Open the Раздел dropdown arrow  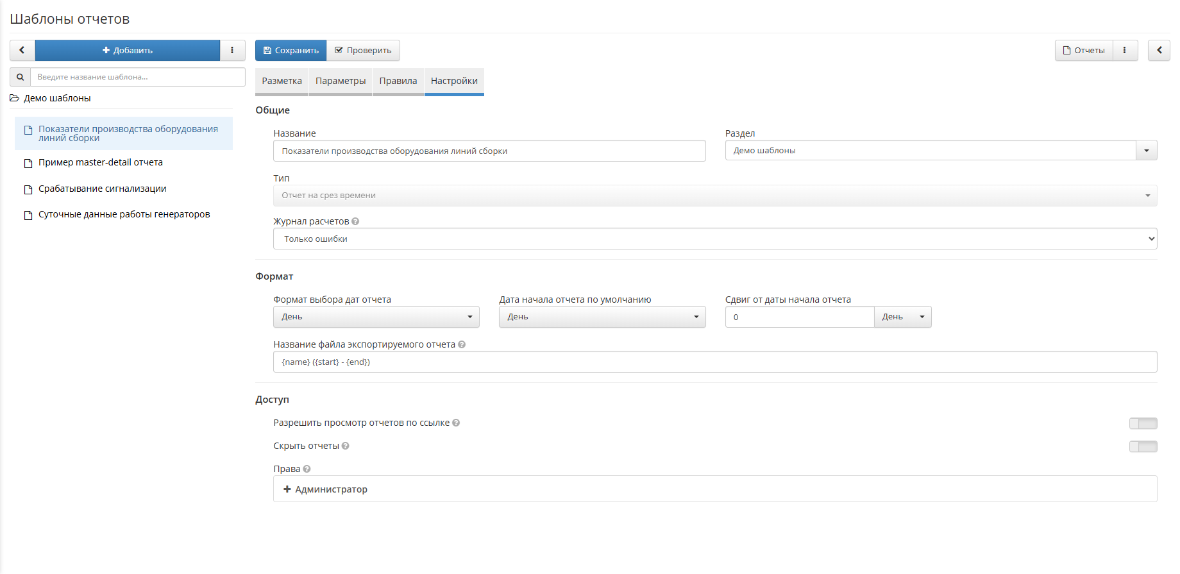pyautogui.click(x=1146, y=151)
